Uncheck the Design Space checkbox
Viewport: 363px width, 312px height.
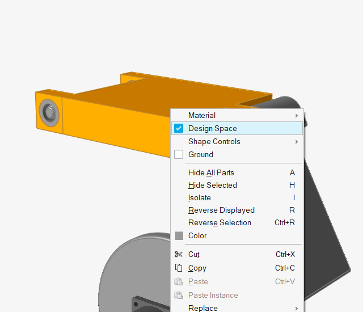(179, 128)
